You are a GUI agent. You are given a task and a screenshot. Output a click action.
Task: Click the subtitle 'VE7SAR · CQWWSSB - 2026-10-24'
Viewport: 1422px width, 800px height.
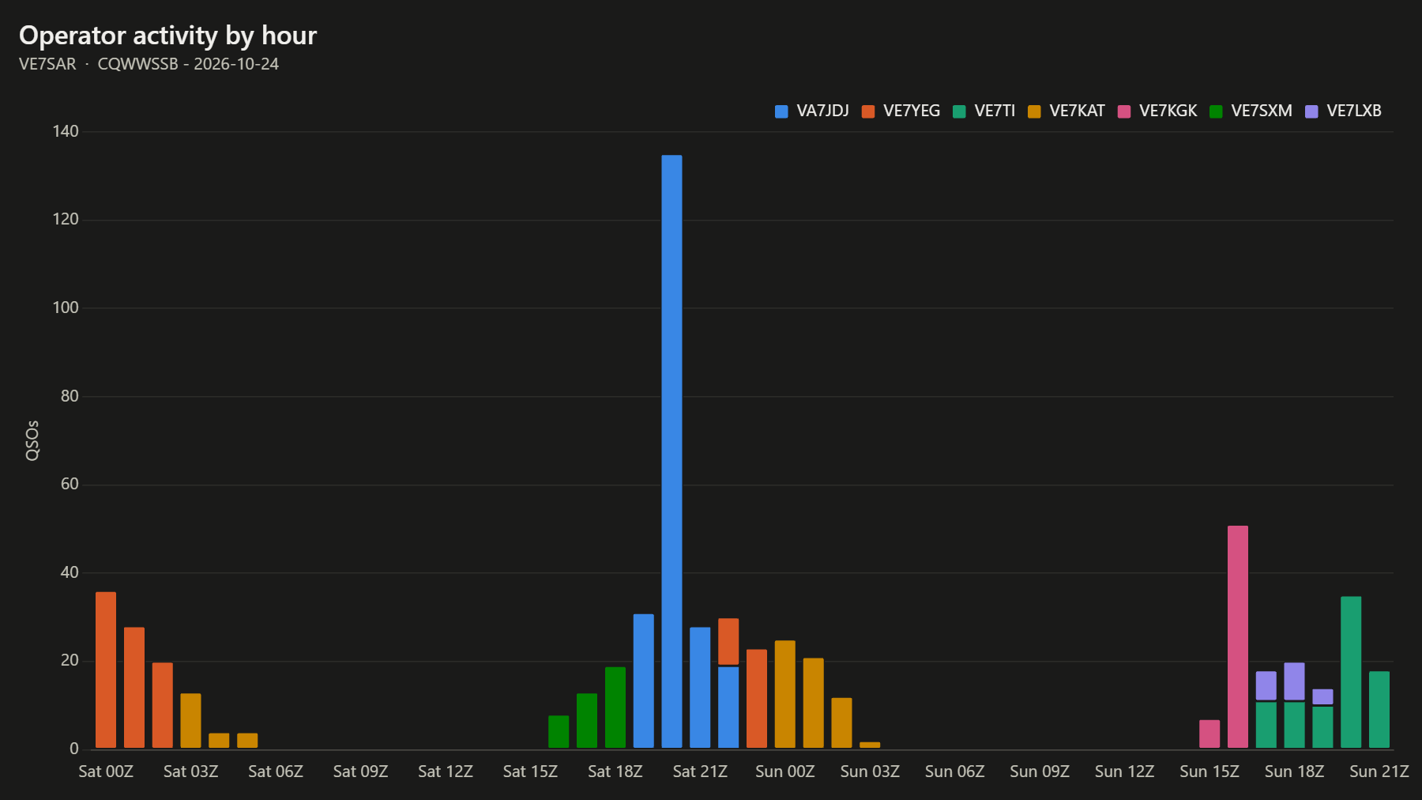[x=149, y=64]
